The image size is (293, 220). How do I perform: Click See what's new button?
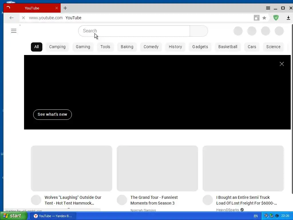click(52, 115)
